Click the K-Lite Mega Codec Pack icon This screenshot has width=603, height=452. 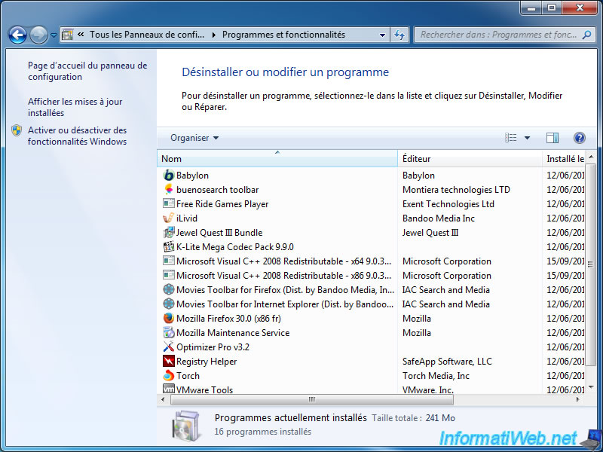click(x=168, y=247)
